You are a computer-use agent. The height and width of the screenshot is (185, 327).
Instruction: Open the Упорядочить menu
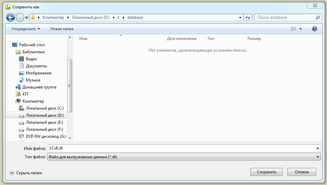point(26,29)
